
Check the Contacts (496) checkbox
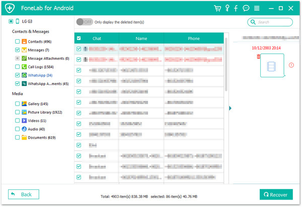[x=17, y=42]
